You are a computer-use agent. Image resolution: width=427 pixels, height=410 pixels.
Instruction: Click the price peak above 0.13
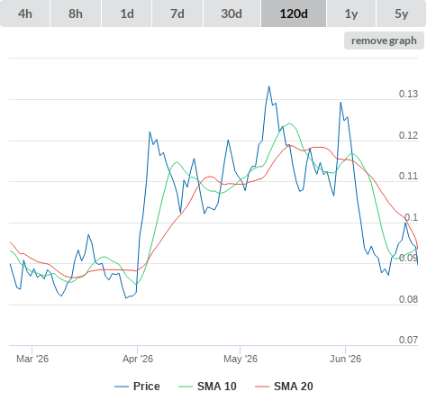(x=269, y=87)
